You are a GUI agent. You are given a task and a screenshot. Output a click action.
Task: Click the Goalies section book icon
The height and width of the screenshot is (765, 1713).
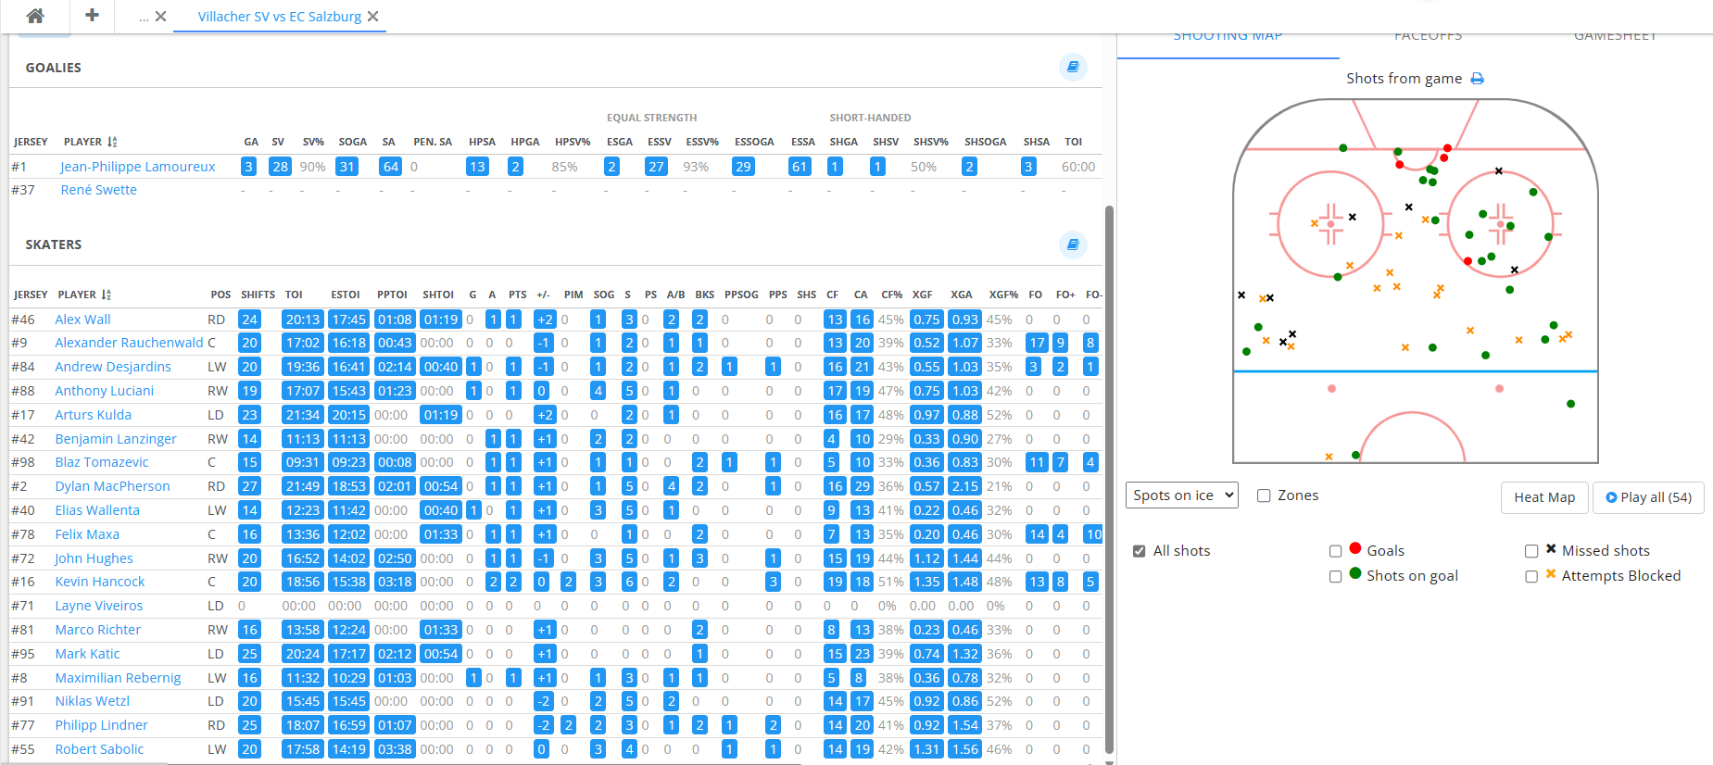pos(1072,67)
